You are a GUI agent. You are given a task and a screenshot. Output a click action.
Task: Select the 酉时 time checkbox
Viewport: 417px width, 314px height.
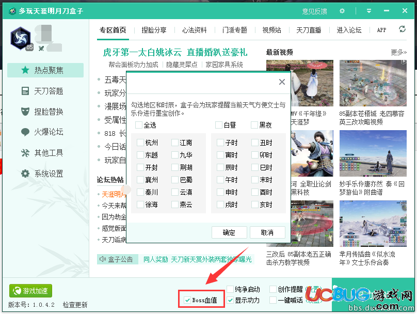255,192
